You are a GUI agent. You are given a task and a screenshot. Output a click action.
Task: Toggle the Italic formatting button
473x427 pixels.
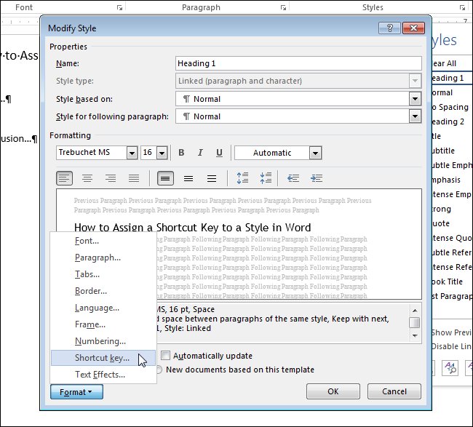[200, 153]
